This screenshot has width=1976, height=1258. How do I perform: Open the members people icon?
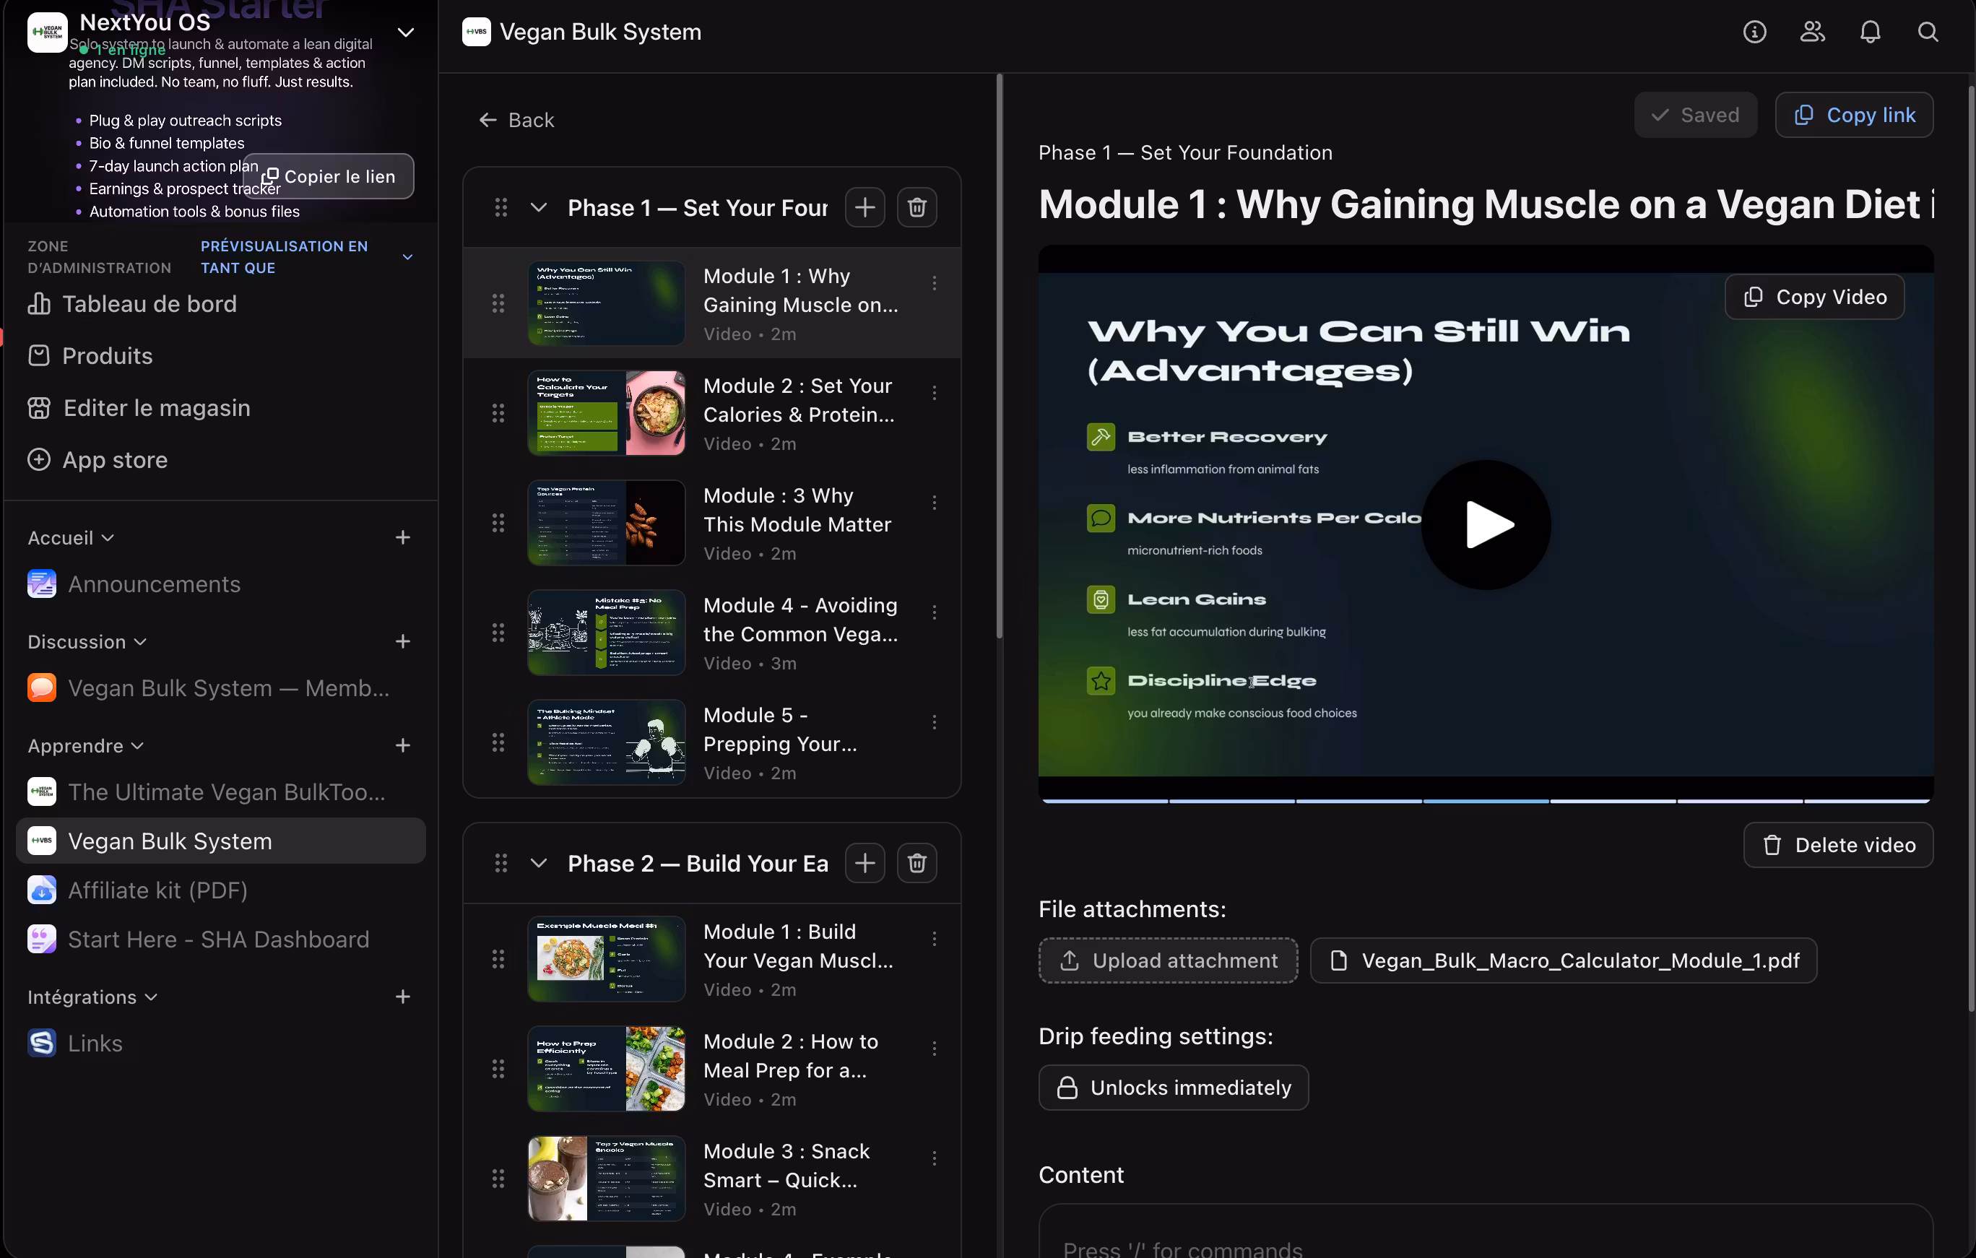pyautogui.click(x=1812, y=32)
